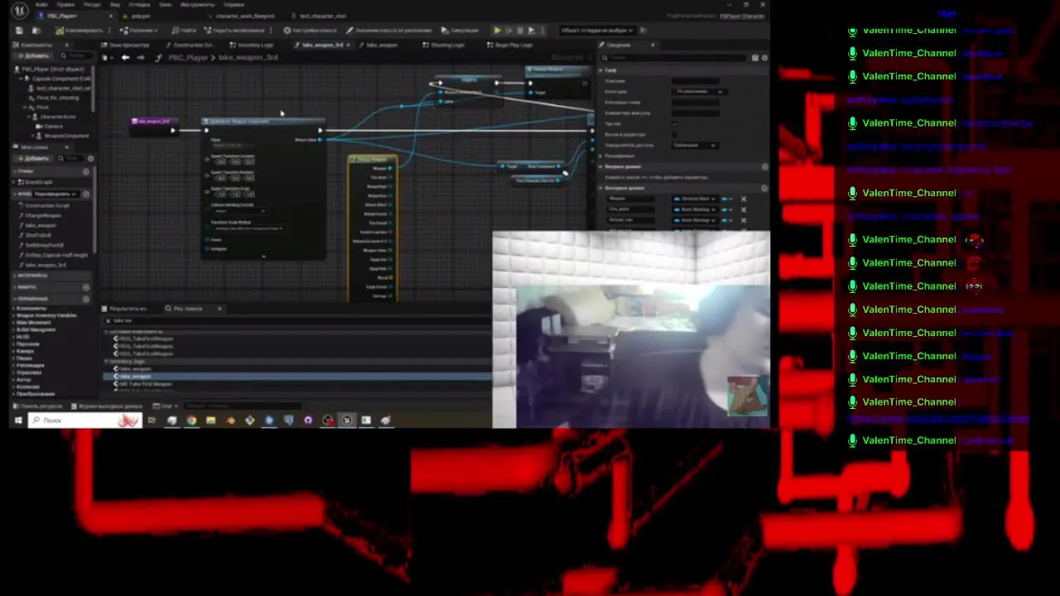The width and height of the screenshot is (1060, 596).
Task: Open the Правка menu
Action: coord(66,5)
